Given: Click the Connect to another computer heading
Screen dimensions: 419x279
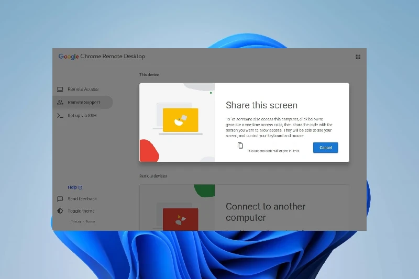Looking at the screenshot, I should coord(266,212).
